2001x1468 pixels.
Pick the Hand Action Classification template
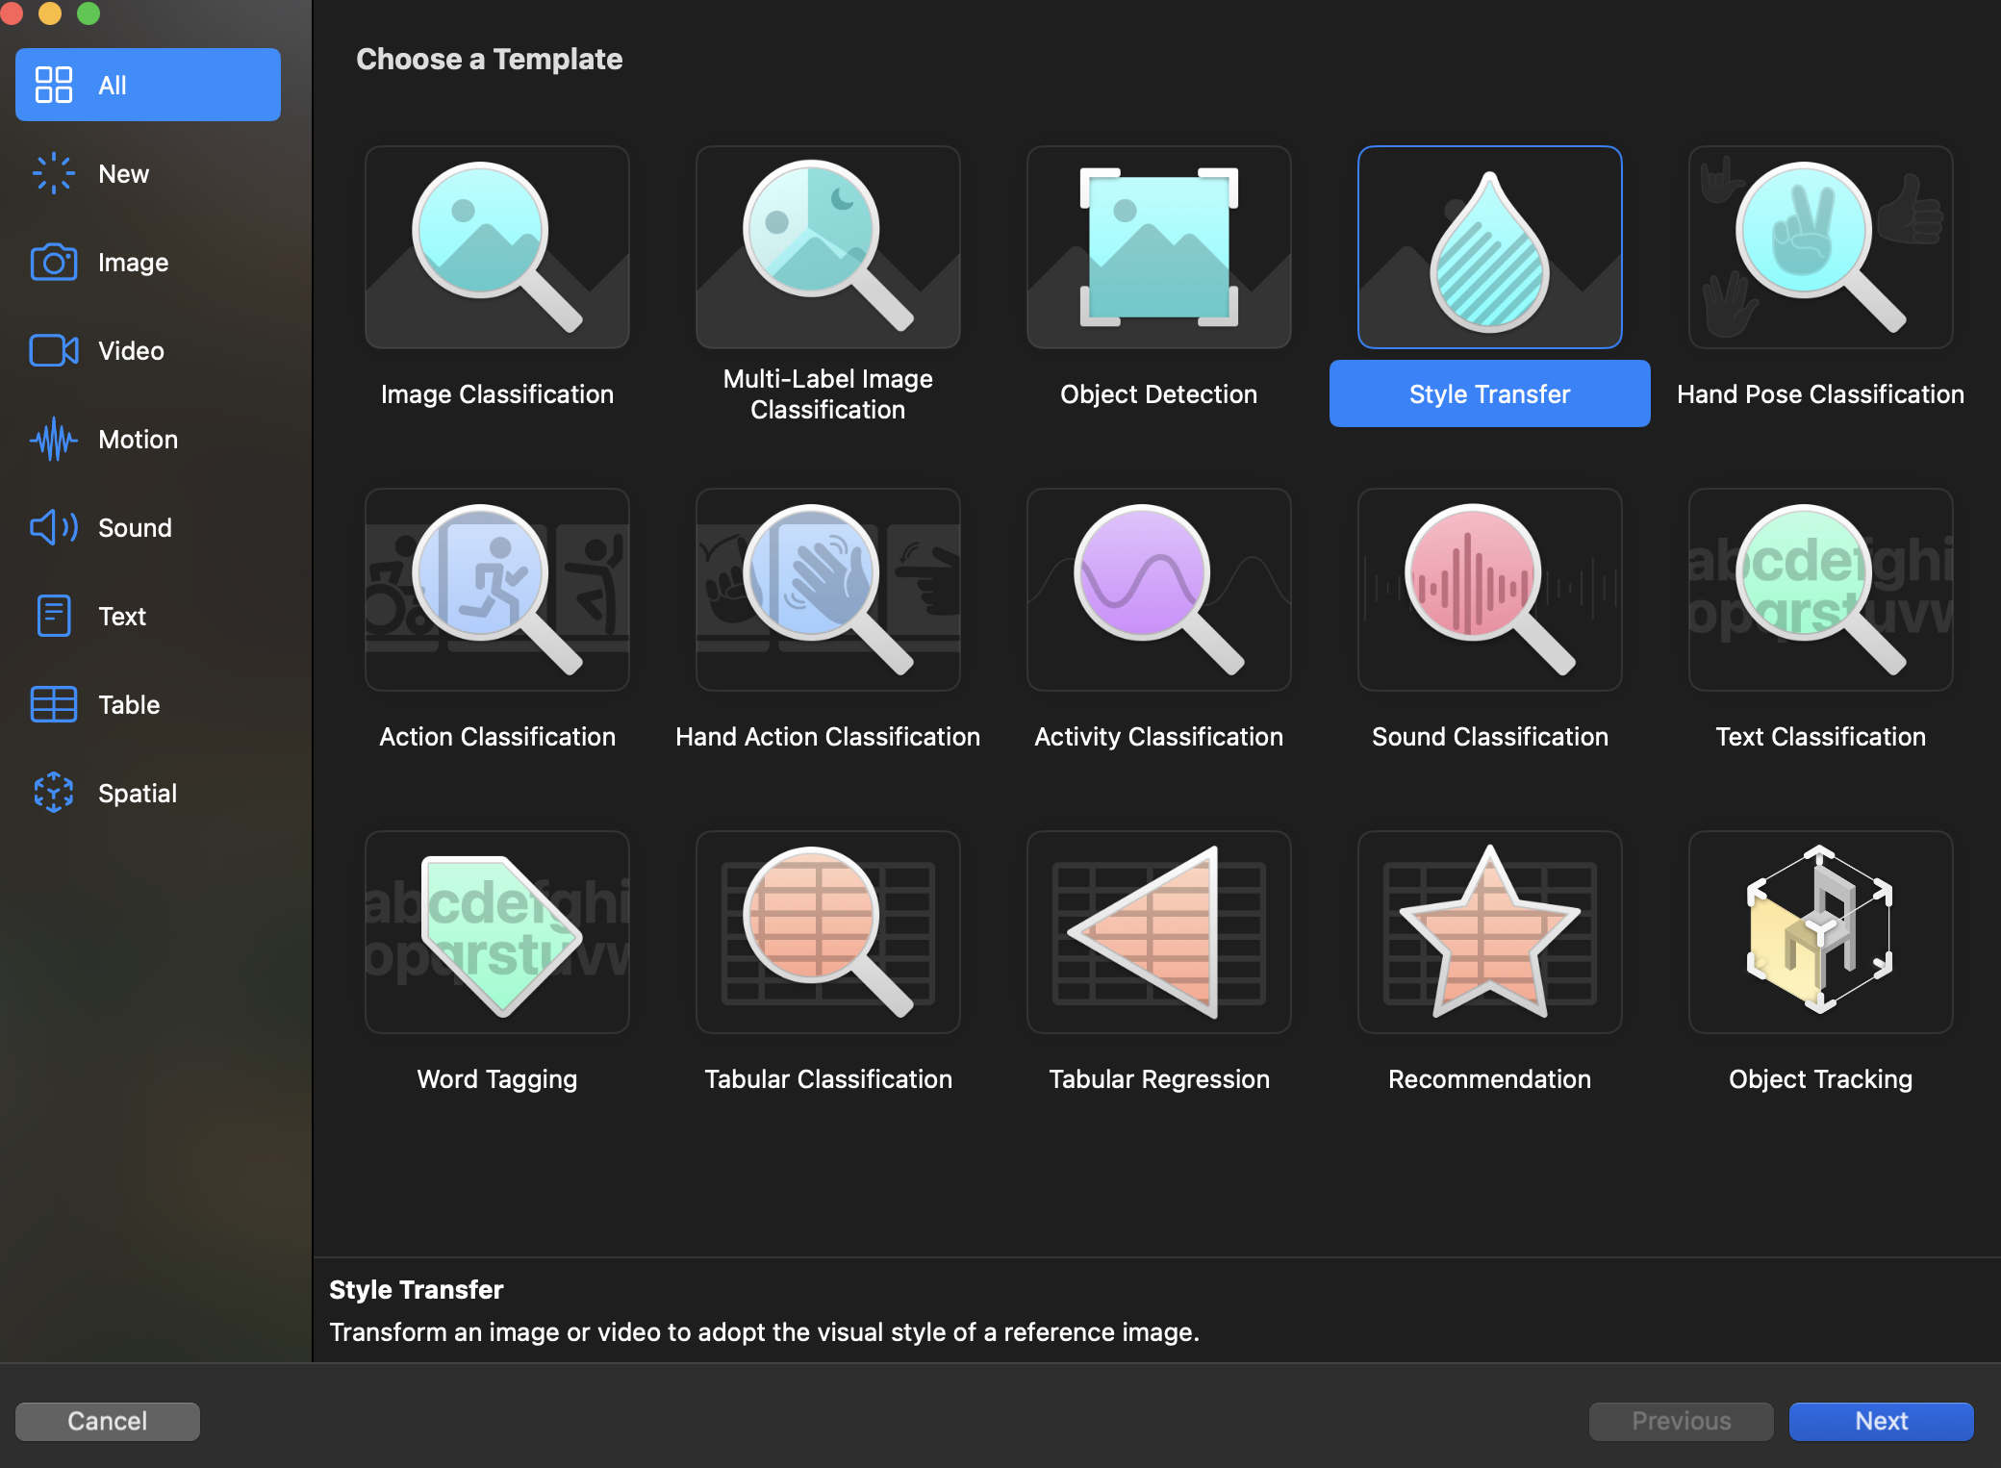coord(827,590)
